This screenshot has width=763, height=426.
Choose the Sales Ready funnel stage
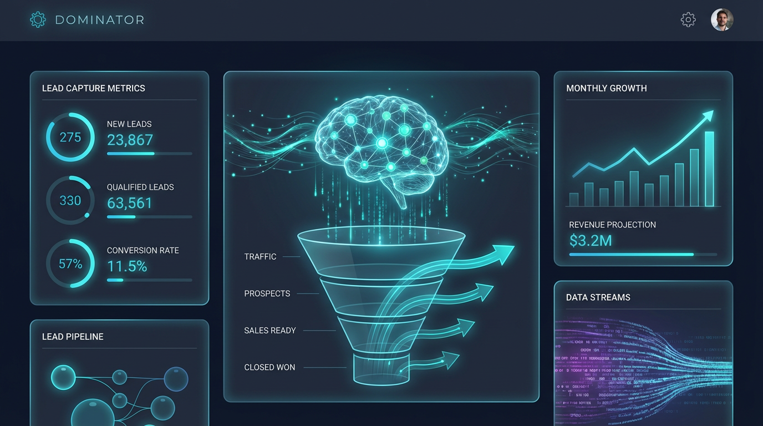(x=270, y=331)
